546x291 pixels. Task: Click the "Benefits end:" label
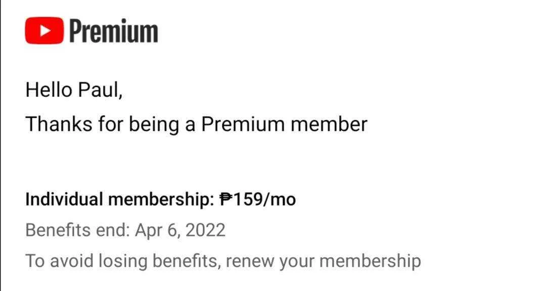click(x=77, y=230)
